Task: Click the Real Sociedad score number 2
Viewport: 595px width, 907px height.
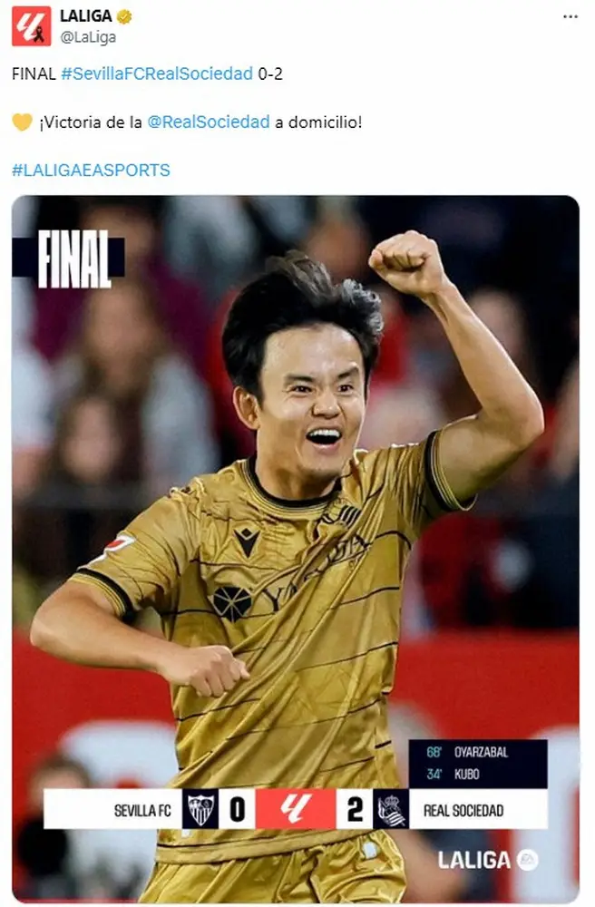Action: pyautogui.click(x=355, y=809)
